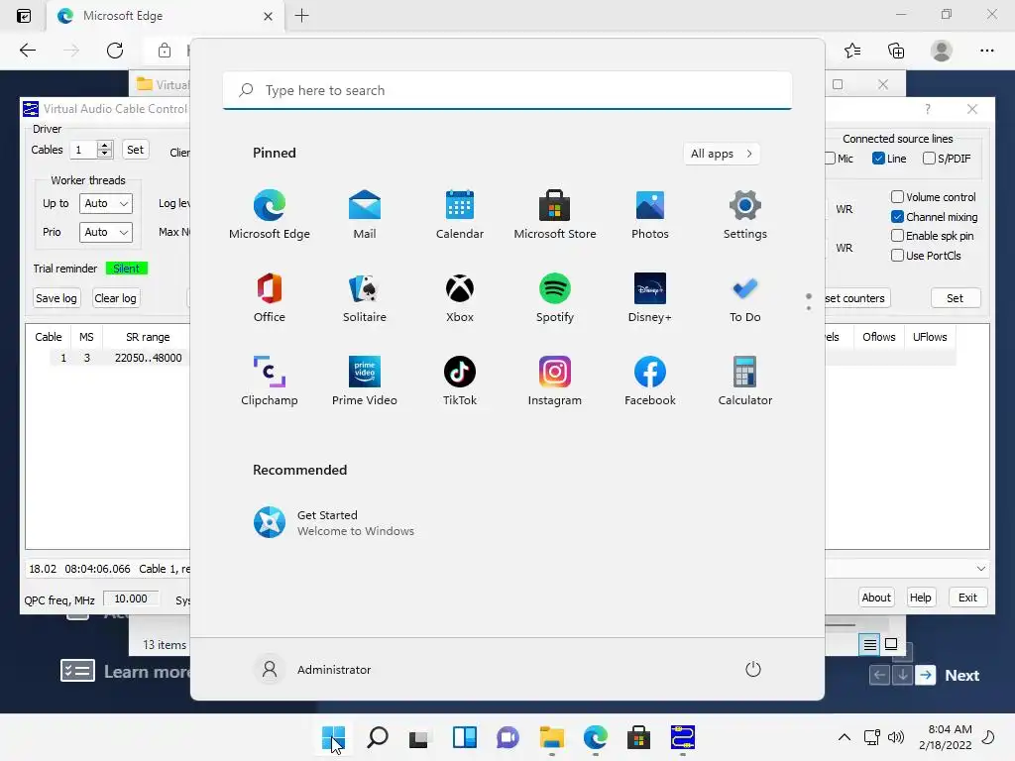The image size is (1015, 761).
Task: Click Set button in cable parameters
Action: [x=955, y=297]
